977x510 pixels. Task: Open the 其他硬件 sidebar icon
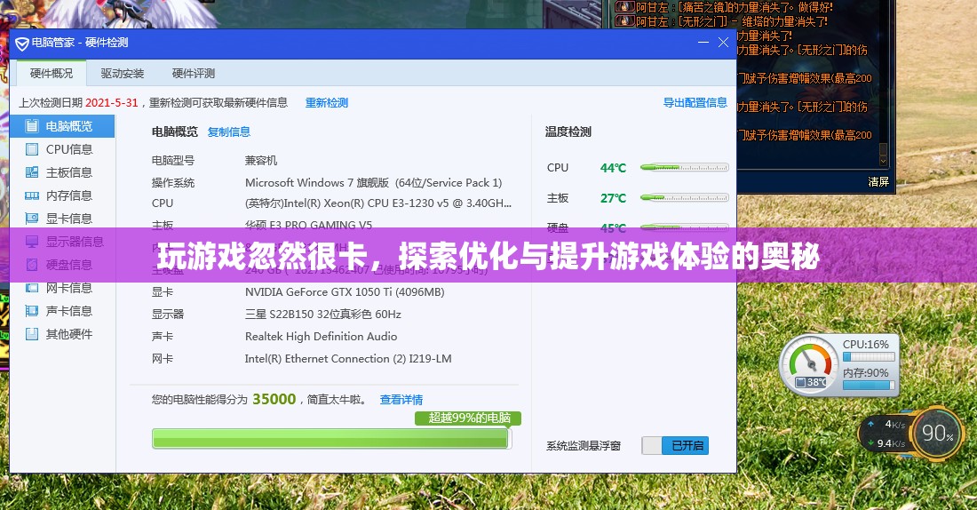pos(32,333)
